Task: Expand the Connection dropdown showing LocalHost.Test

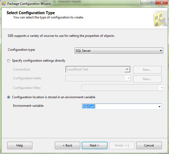Action: click(127, 69)
